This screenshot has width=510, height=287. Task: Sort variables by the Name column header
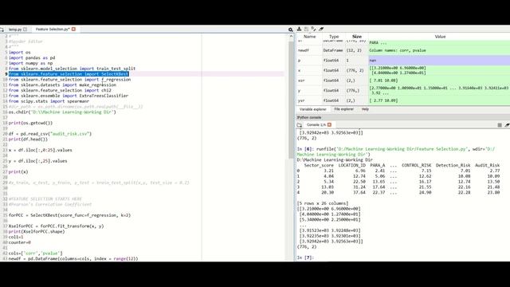click(309, 37)
